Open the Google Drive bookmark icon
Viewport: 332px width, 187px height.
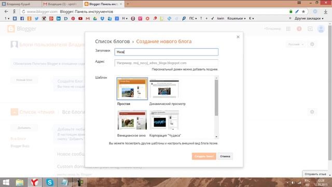coord(95,19)
